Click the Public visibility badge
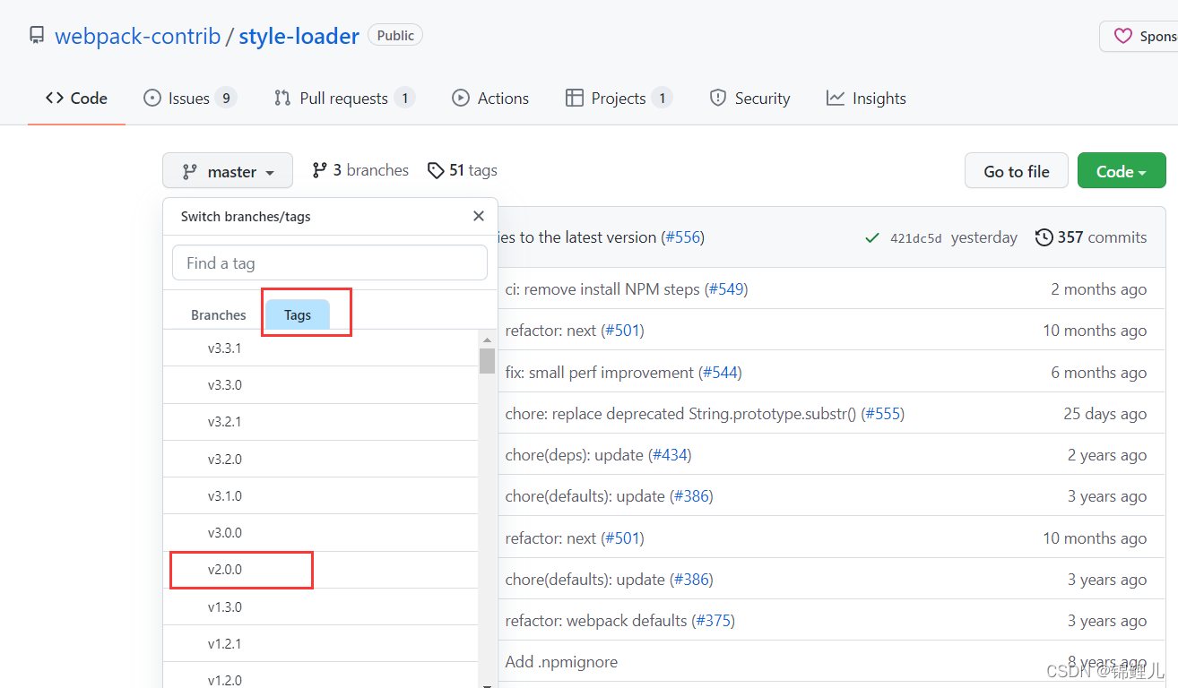The height and width of the screenshot is (688, 1178). pos(395,36)
